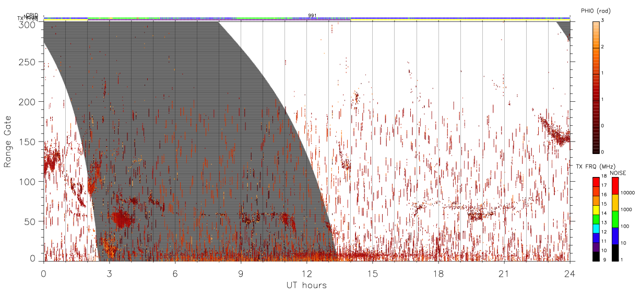Image resolution: width=641 pixels, height=296 pixels.
Task: Click the 15 UT hours tick label
Action: [372, 274]
